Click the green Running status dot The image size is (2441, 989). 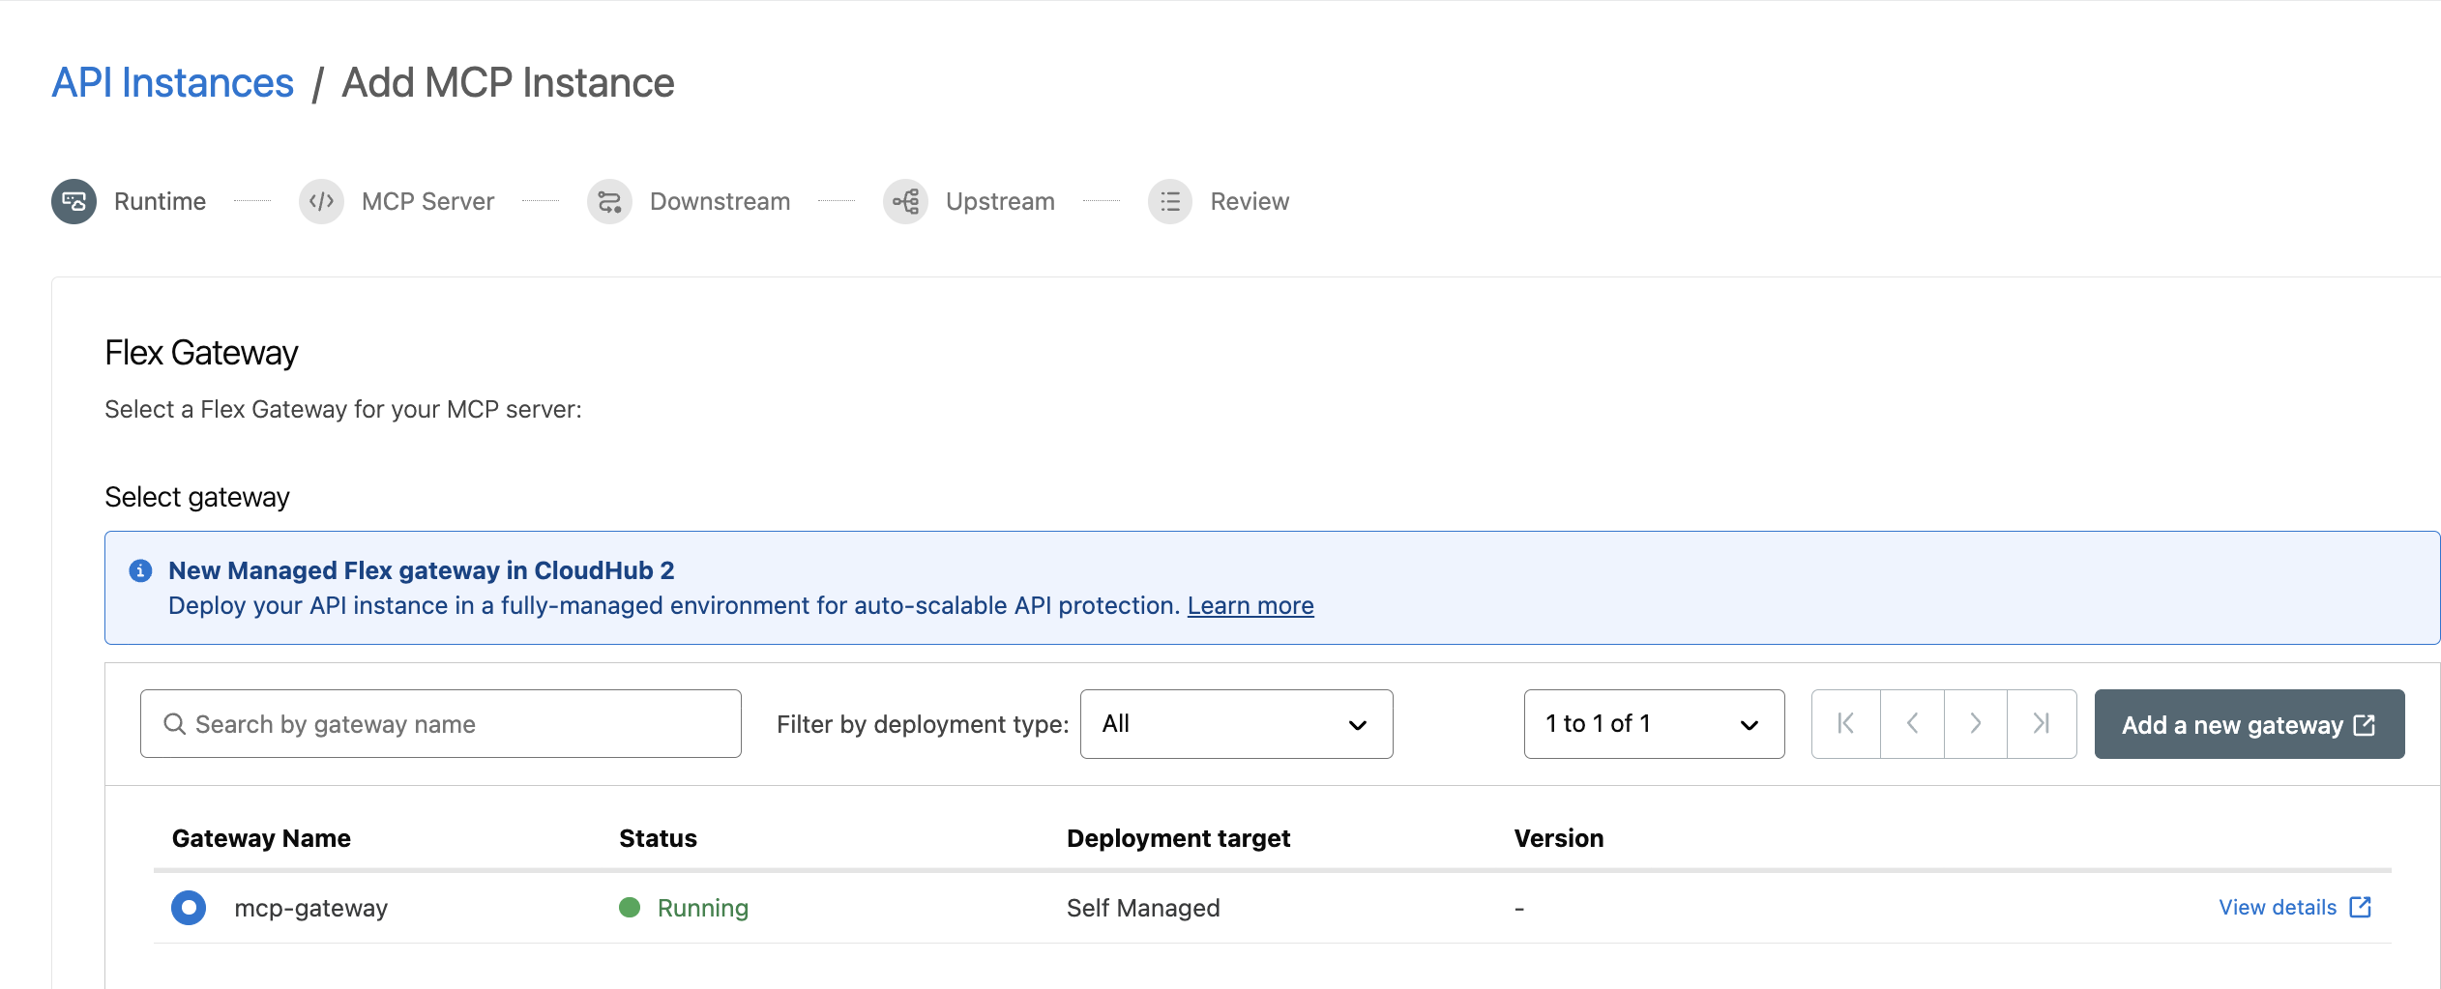point(630,907)
